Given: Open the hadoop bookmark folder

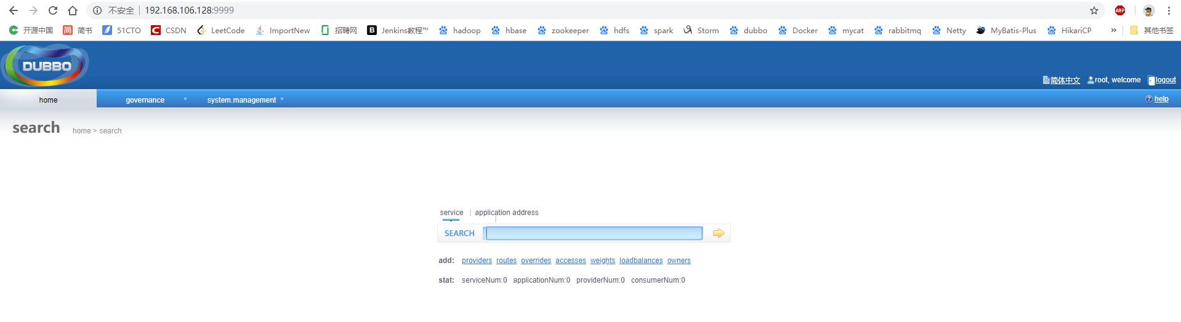Looking at the screenshot, I should click(x=459, y=30).
